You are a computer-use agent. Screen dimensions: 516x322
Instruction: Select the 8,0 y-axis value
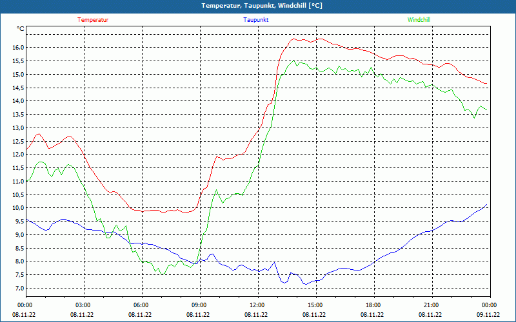tap(19, 261)
